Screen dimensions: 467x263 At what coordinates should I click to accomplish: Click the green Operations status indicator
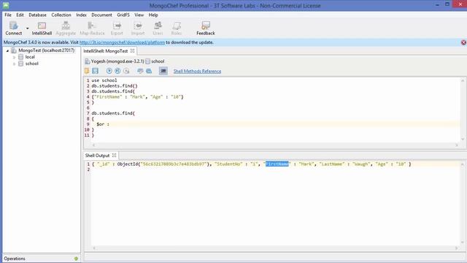(x=76, y=259)
